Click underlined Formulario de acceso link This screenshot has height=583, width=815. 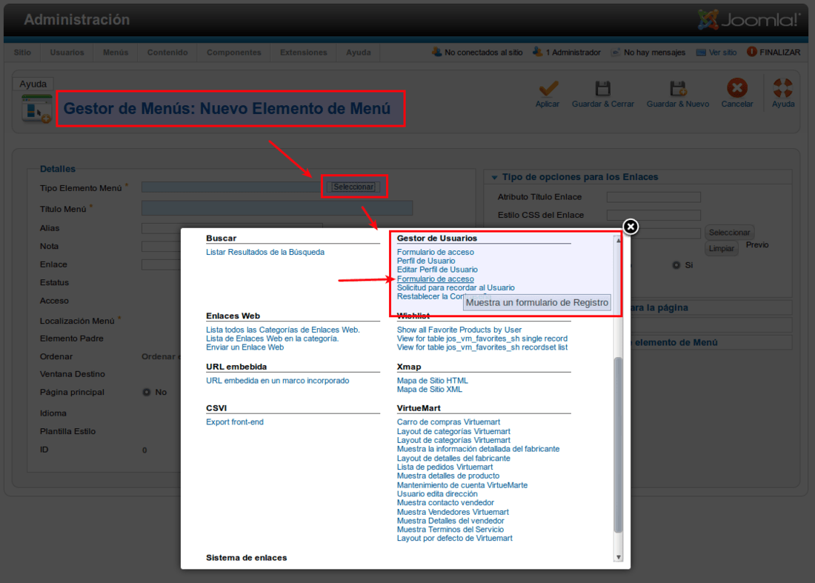436,279
